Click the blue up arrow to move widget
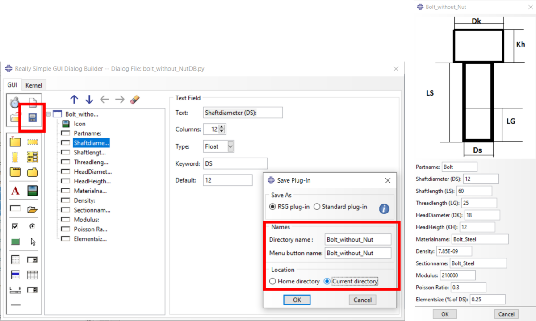536x321 pixels. 74,99
